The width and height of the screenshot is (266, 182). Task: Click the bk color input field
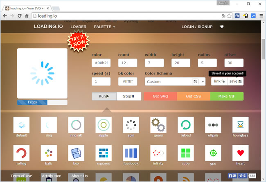[x=128, y=81]
